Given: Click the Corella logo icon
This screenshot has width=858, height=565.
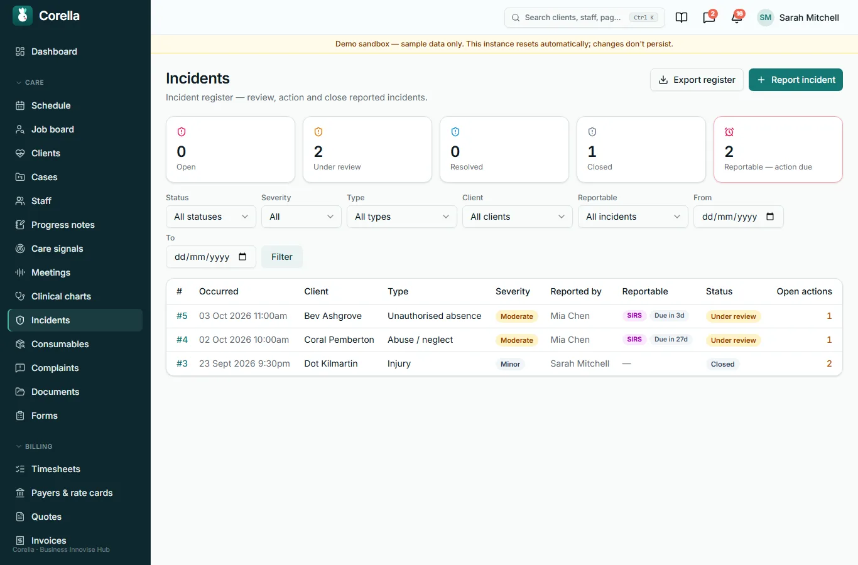Looking at the screenshot, I should pos(23,16).
